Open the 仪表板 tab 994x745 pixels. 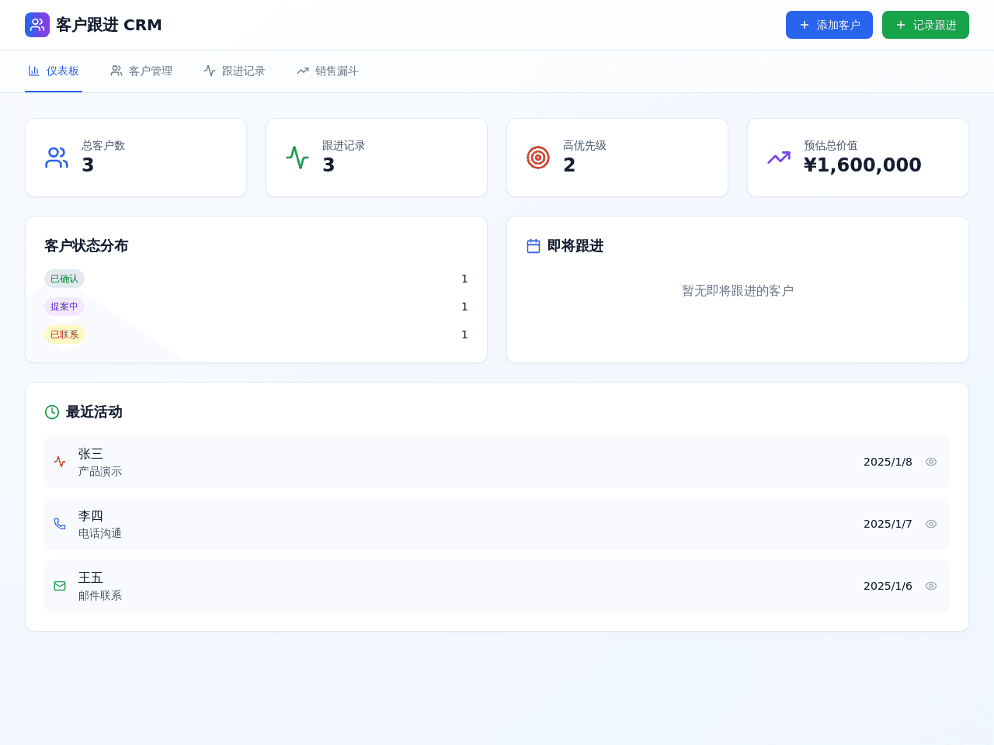point(54,71)
